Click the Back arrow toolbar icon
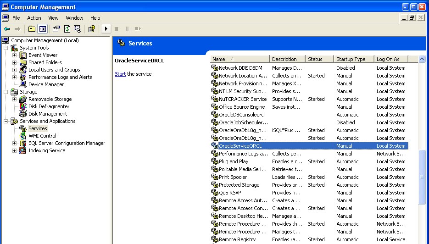The height and width of the screenshot is (244, 429). [x=7, y=29]
